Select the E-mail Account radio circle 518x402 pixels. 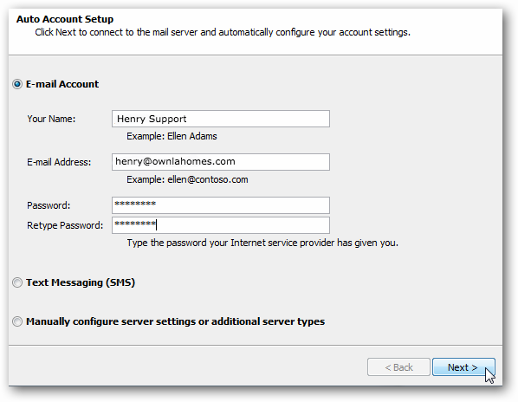pyautogui.click(x=17, y=84)
